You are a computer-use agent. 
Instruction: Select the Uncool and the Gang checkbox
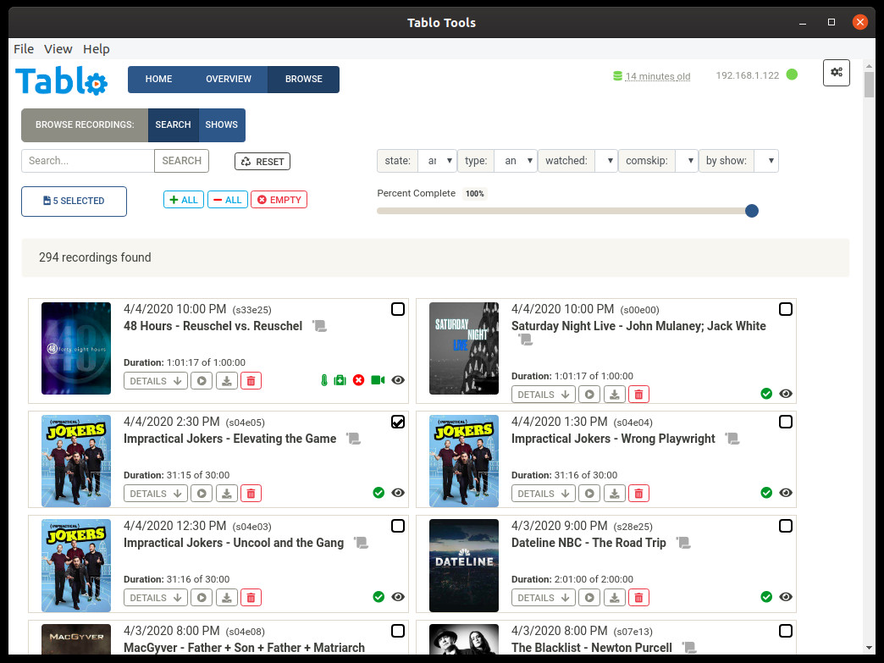[397, 526]
